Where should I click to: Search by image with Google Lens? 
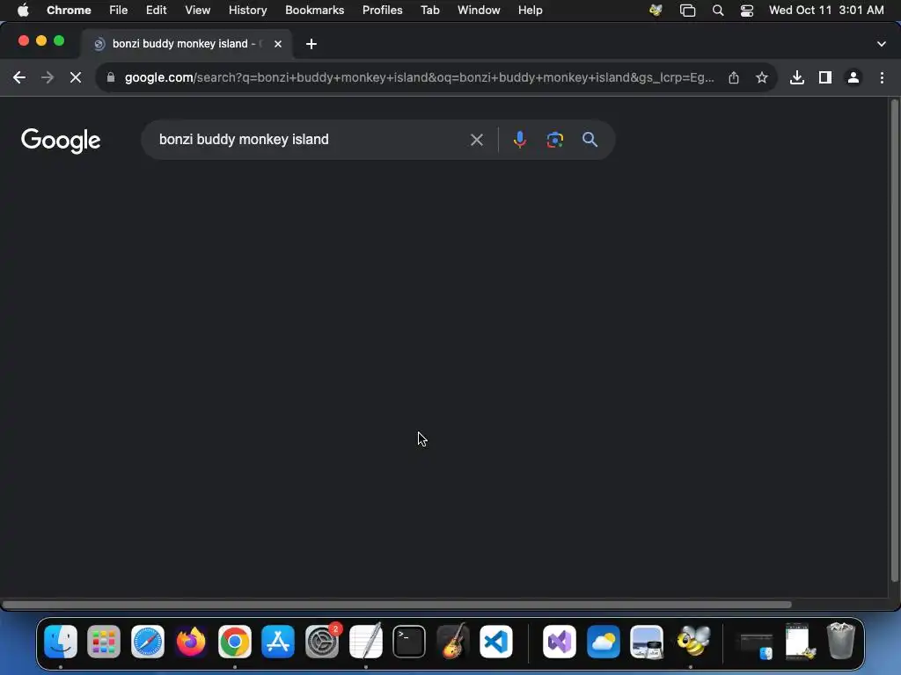pos(554,140)
